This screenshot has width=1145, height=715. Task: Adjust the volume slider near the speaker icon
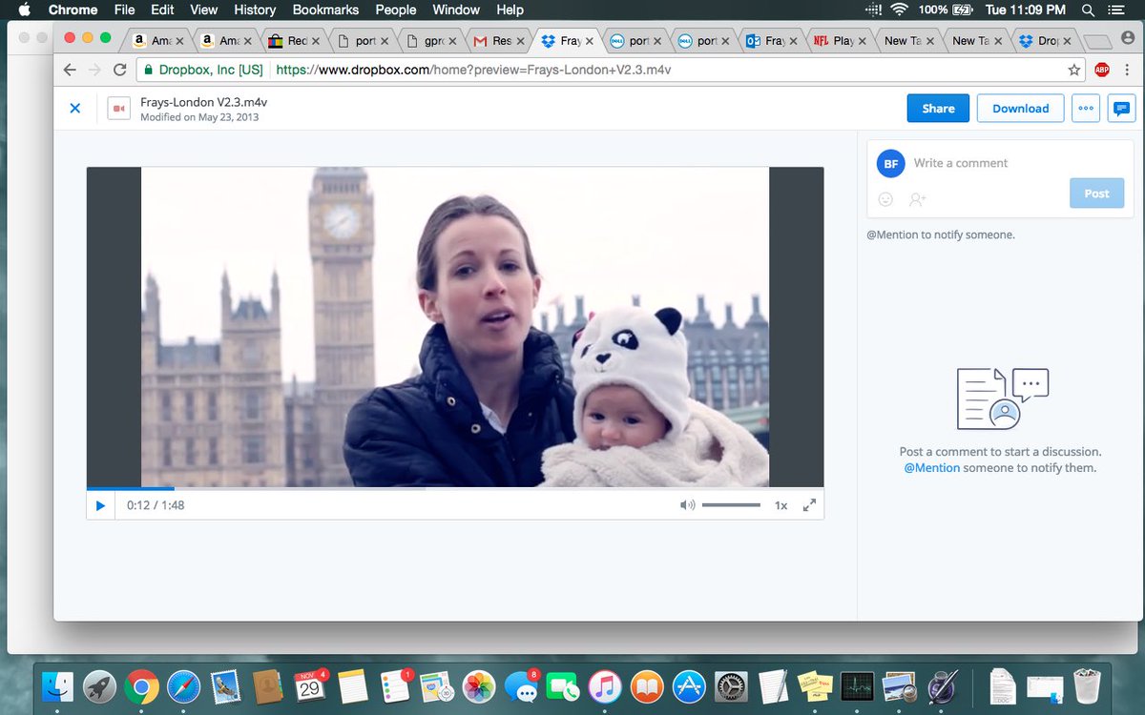731,504
